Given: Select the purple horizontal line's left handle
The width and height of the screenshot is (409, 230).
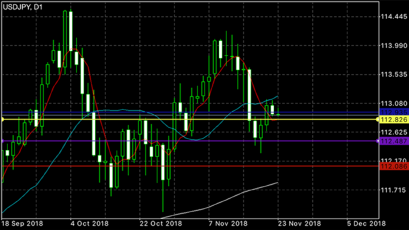Looking at the screenshot, I should tap(2, 141).
